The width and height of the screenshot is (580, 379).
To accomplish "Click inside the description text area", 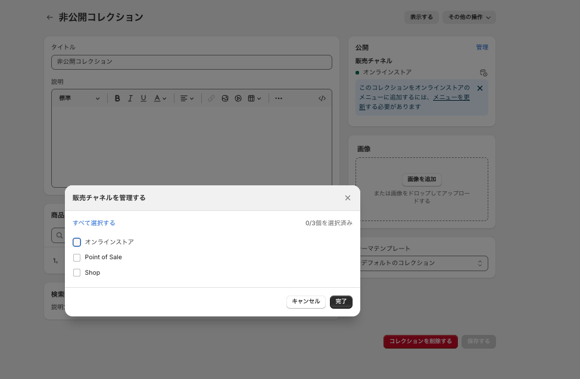I will tap(192, 147).
